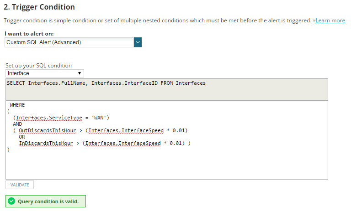Place cursor on the AND keyword
The height and width of the screenshot is (211, 351).
[17, 124]
